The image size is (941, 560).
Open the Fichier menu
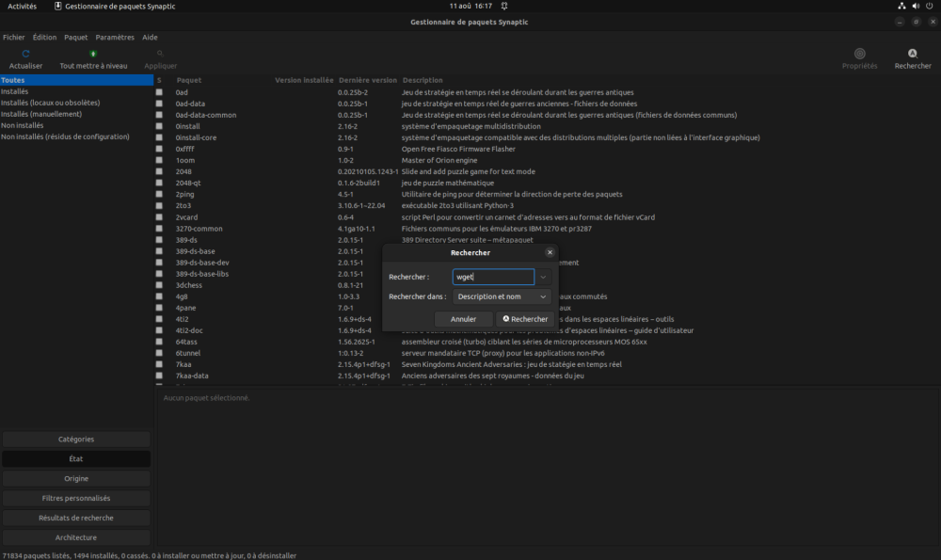pyautogui.click(x=14, y=38)
